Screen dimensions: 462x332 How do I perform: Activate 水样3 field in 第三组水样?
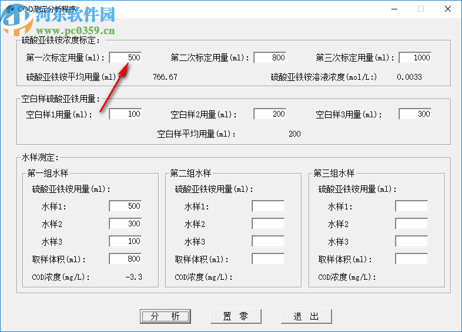coord(411,242)
